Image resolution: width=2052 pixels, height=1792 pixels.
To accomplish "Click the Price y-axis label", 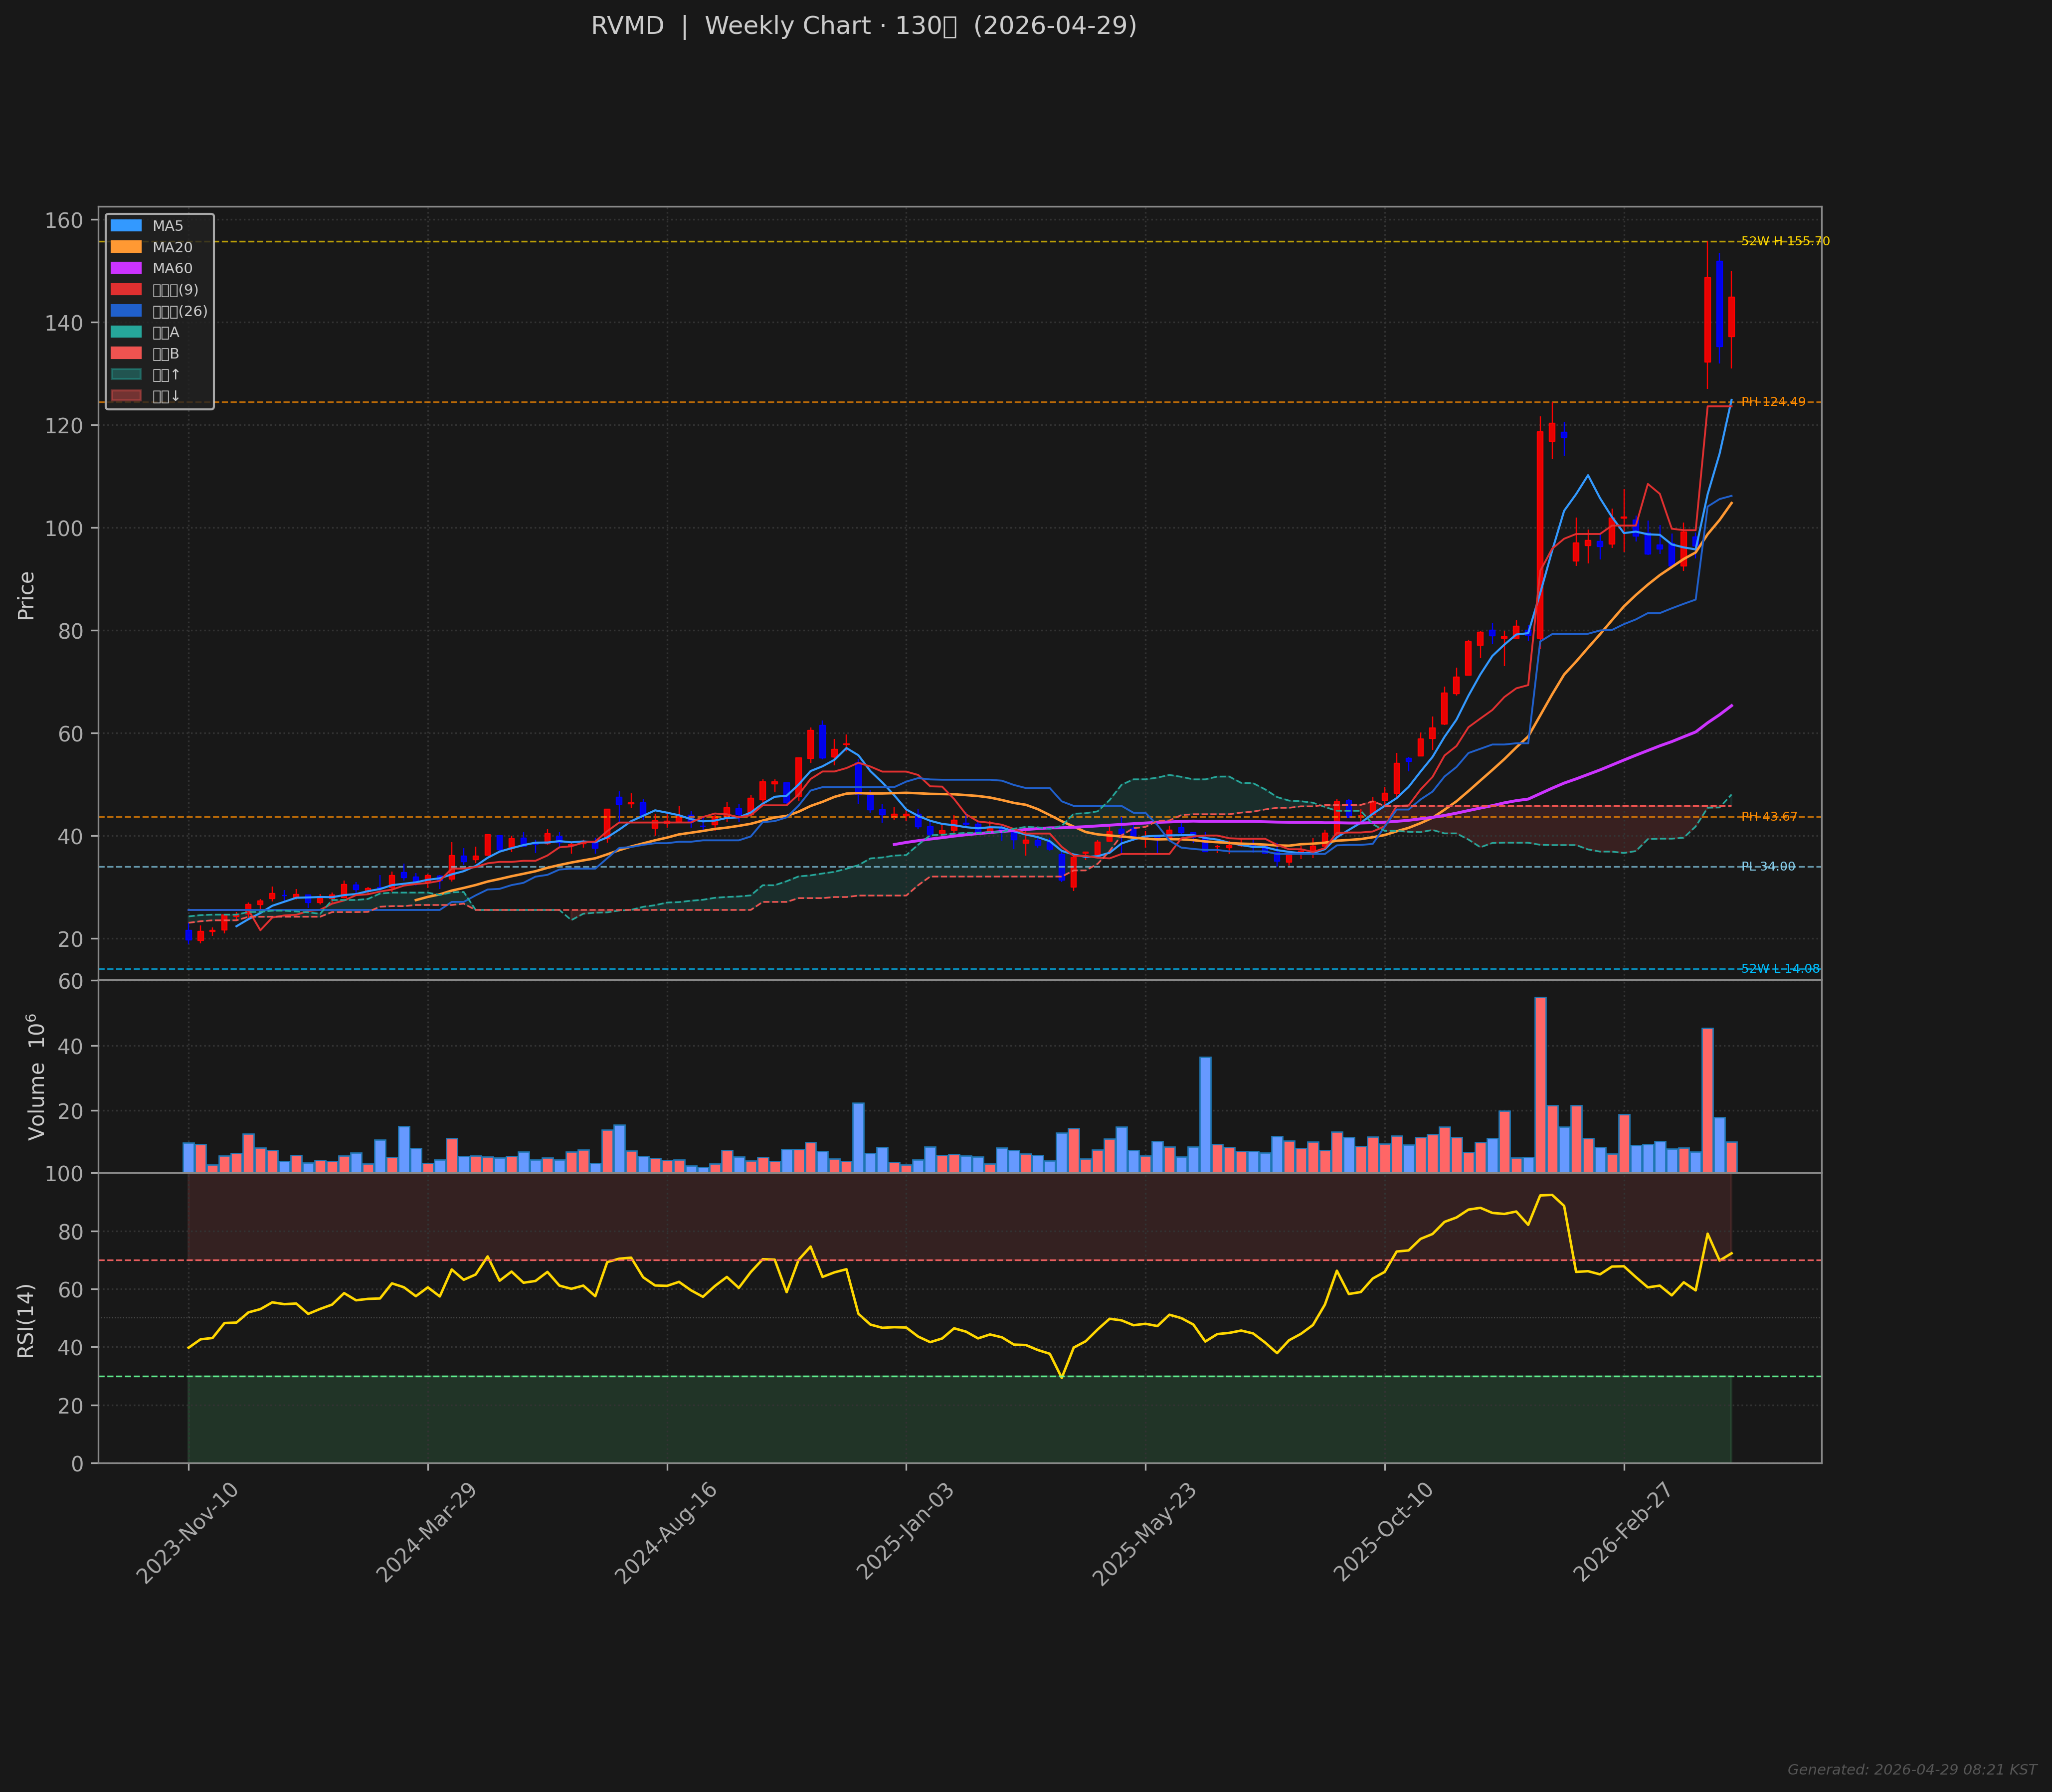I will coord(26,596).
